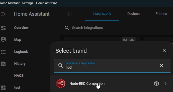Collapse the sidebar using hamburger menu icon

tap(3, 14)
